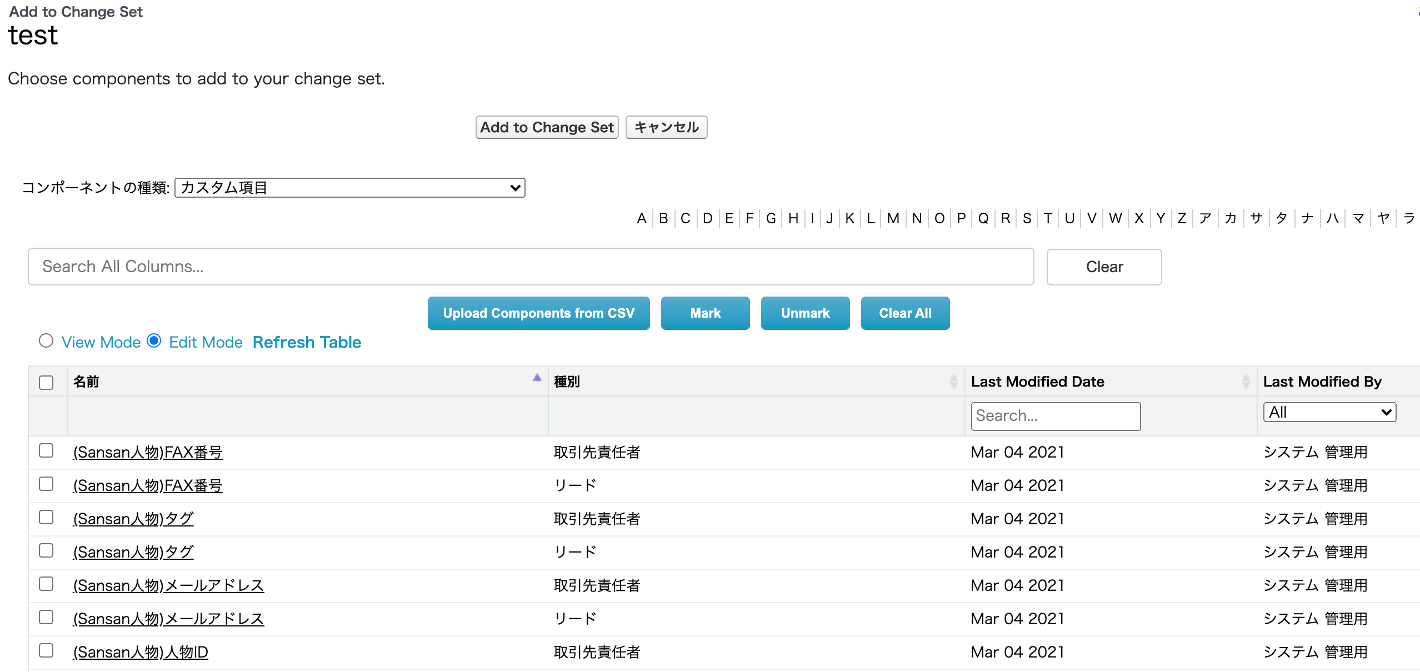
Task: Click the キャンセル button
Action: coord(666,128)
